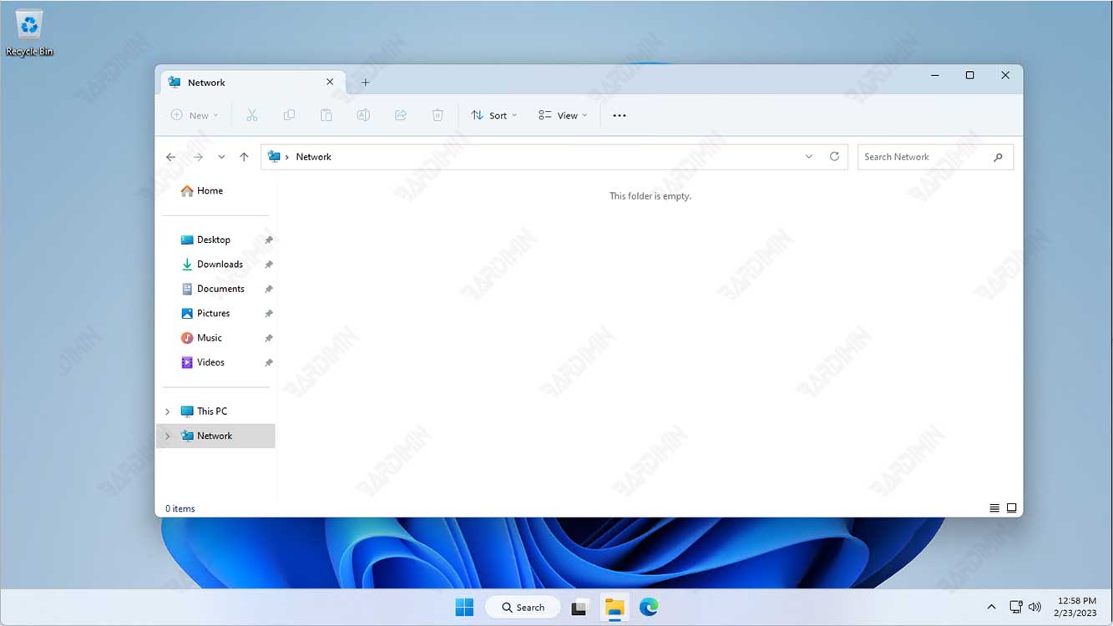This screenshot has width=1113, height=626.
Task: Refresh the Network folder
Action: [x=834, y=156]
